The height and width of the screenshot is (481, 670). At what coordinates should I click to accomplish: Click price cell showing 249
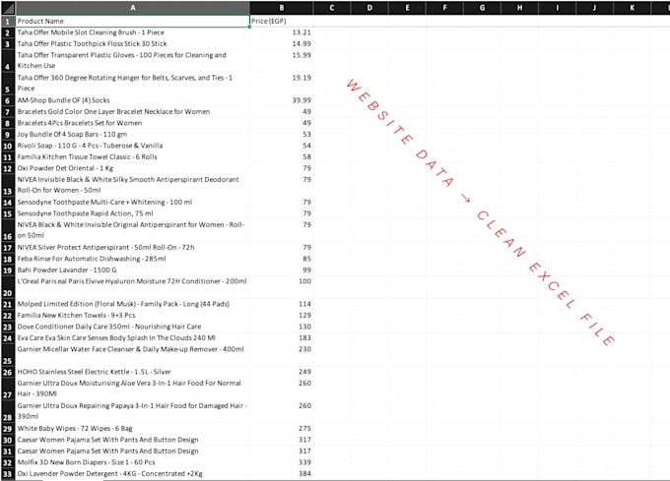point(281,372)
